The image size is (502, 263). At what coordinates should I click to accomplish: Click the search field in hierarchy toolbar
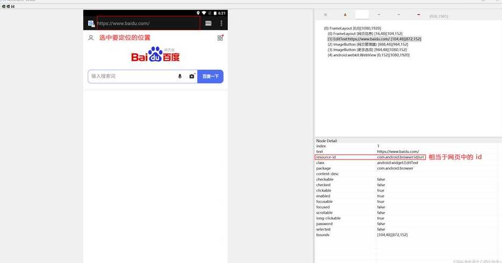tap(362, 14)
